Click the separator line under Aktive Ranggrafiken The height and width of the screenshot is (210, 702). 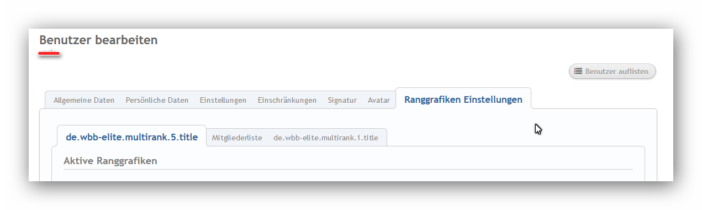click(348, 169)
